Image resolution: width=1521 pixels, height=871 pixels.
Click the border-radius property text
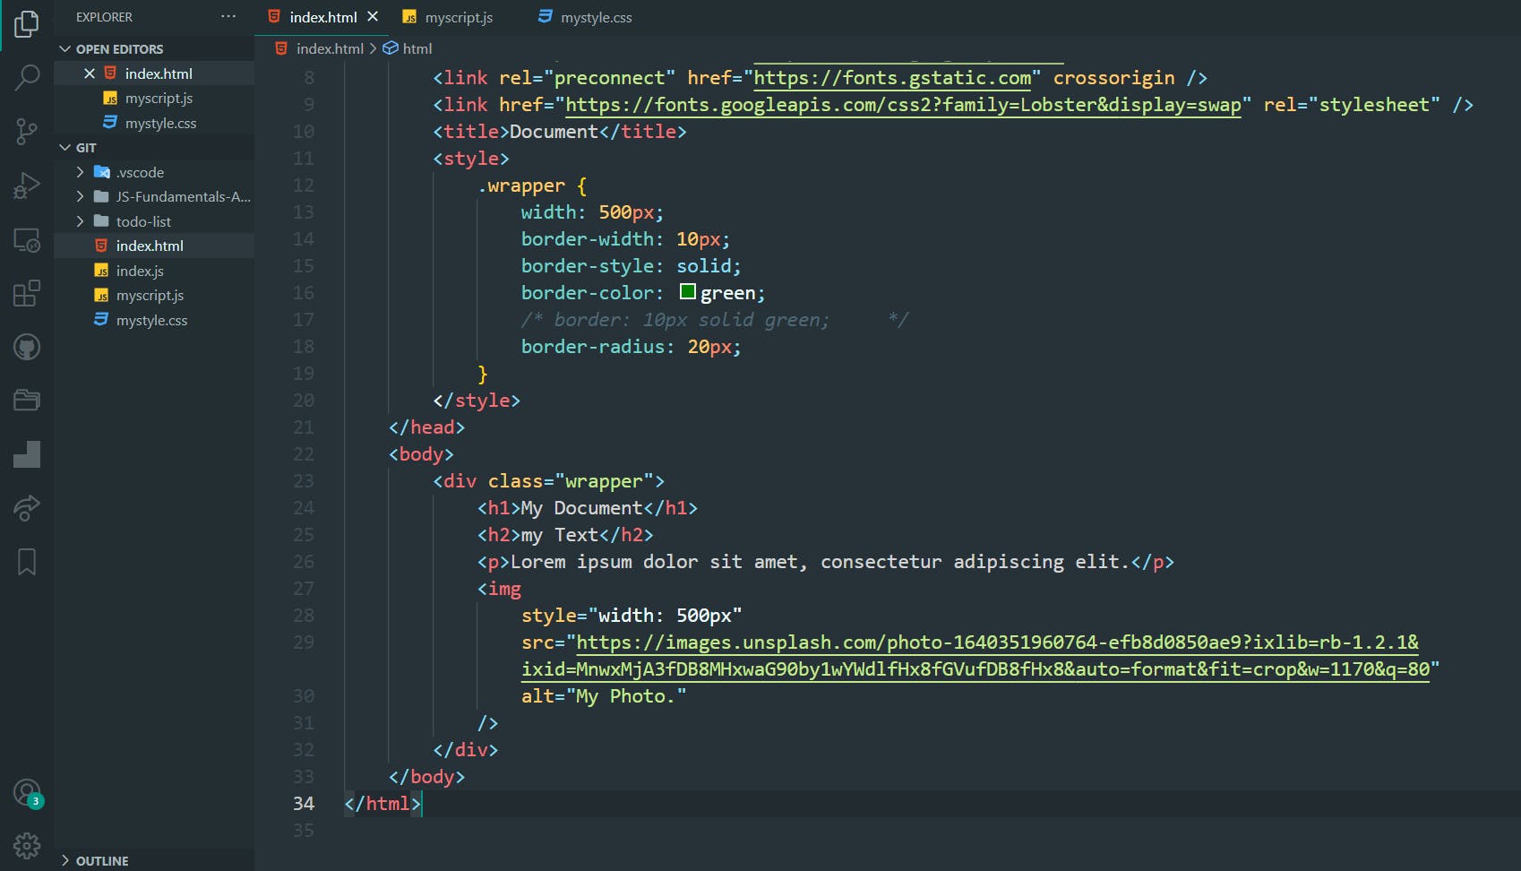pyautogui.click(x=593, y=347)
